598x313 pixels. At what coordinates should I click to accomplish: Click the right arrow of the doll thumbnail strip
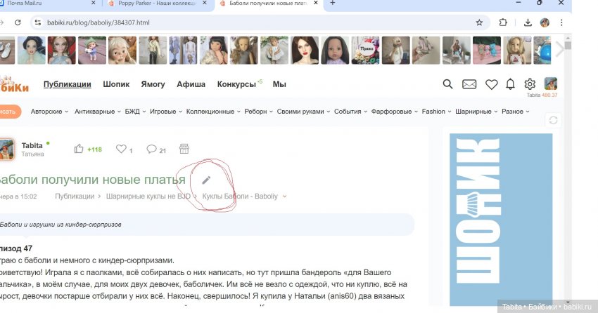(x=559, y=49)
